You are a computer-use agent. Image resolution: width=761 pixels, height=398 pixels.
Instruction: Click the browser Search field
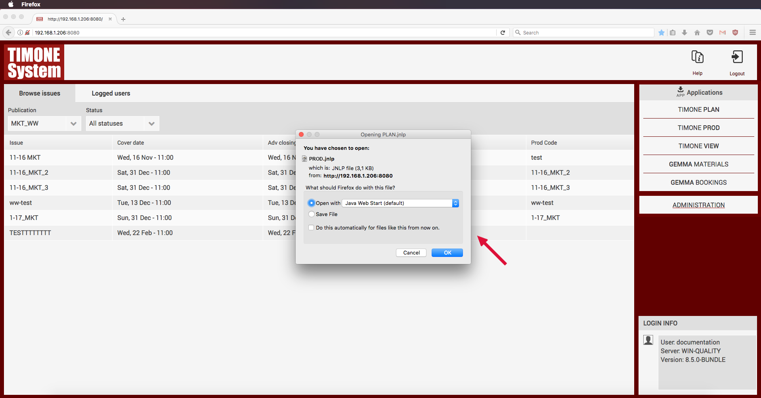pos(583,33)
